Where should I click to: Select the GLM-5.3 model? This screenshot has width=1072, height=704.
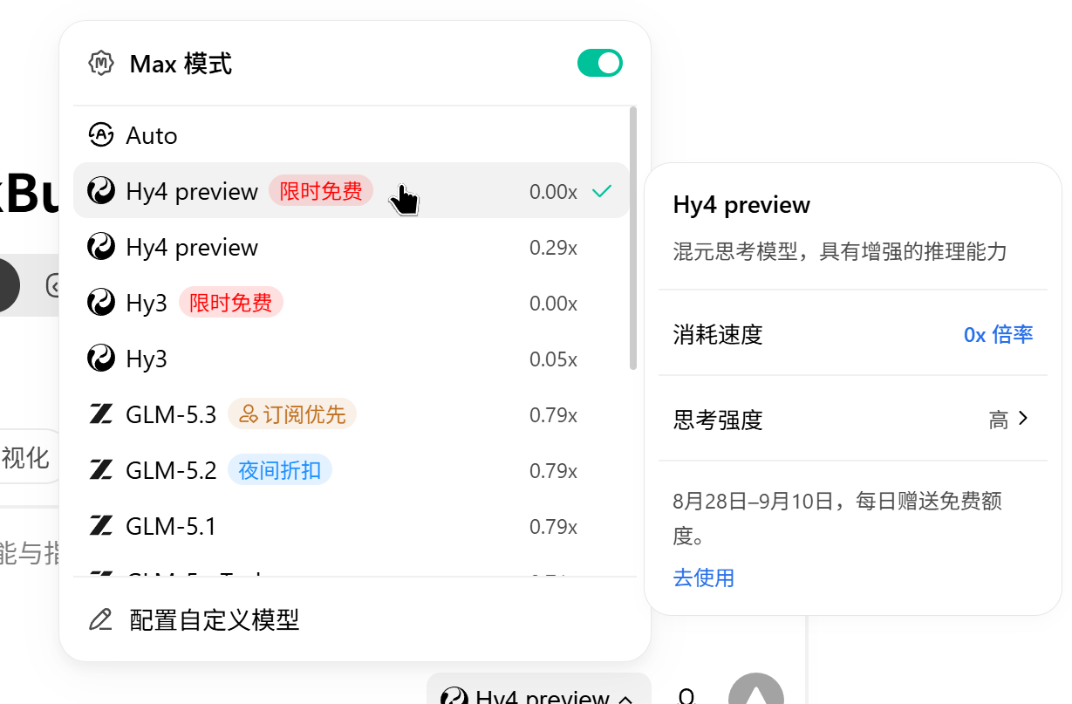[x=351, y=414]
